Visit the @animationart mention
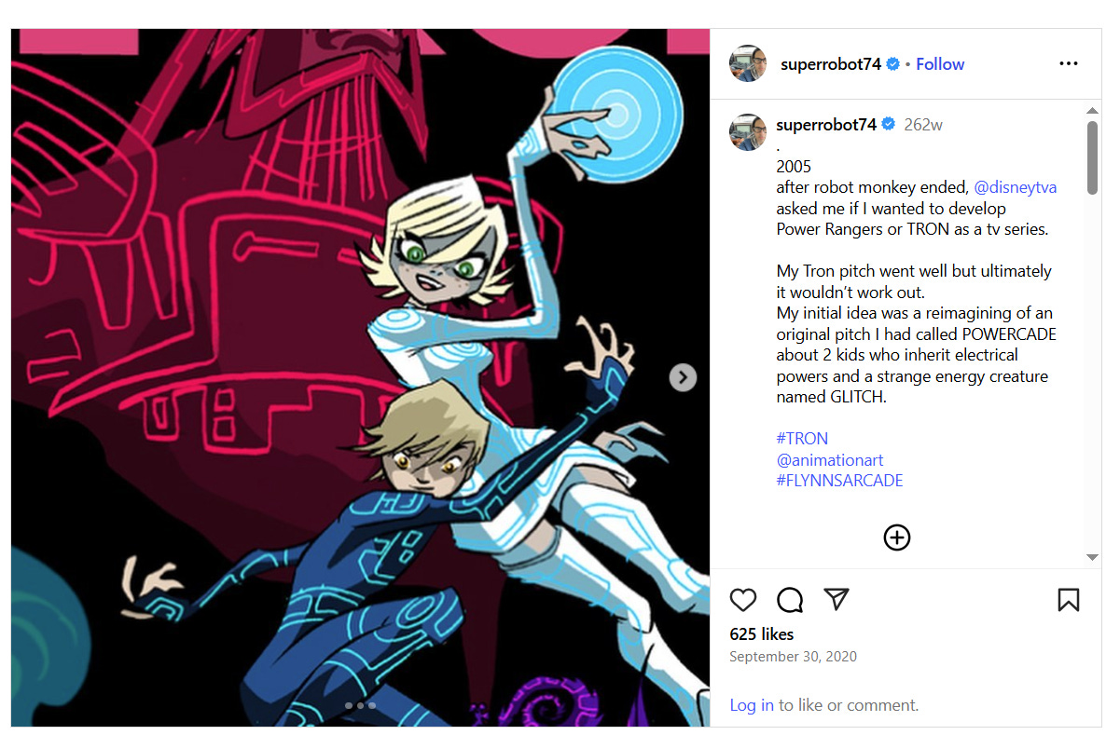This screenshot has width=1120, height=735. tap(830, 460)
